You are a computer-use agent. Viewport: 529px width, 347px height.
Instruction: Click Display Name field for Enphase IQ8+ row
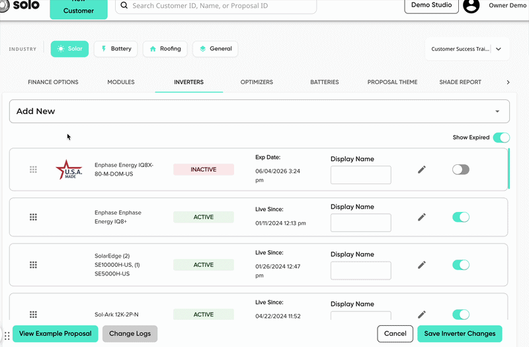click(x=361, y=223)
